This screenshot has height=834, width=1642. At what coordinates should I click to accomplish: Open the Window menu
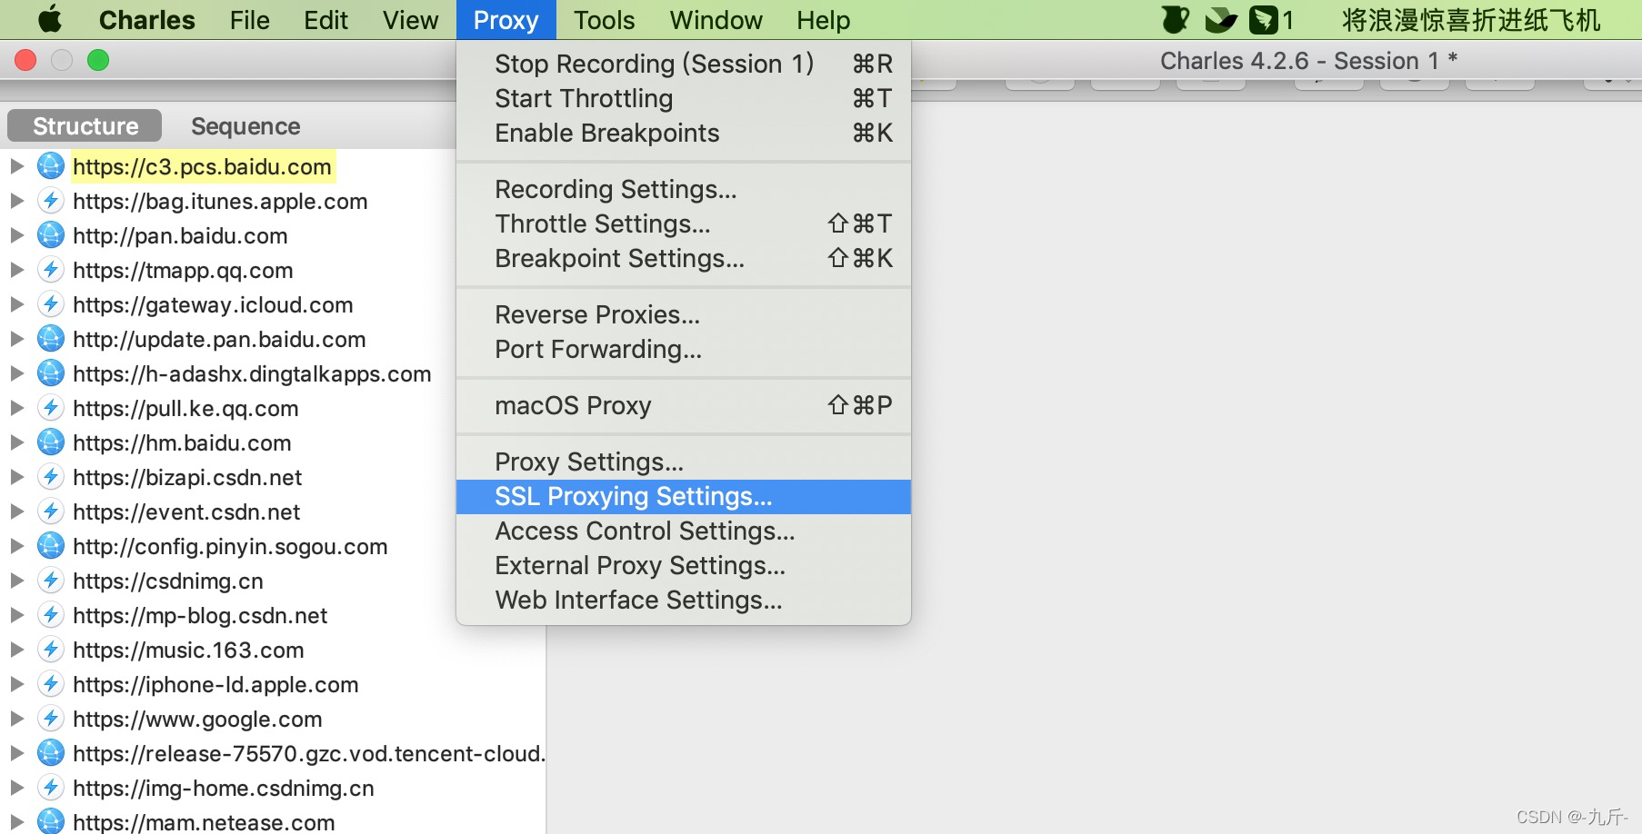click(716, 20)
